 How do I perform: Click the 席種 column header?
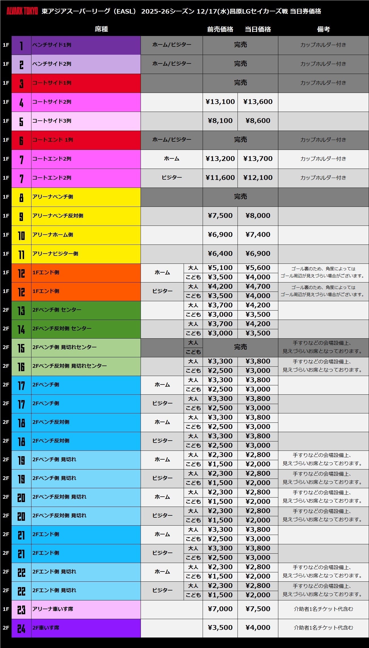[x=101, y=29]
